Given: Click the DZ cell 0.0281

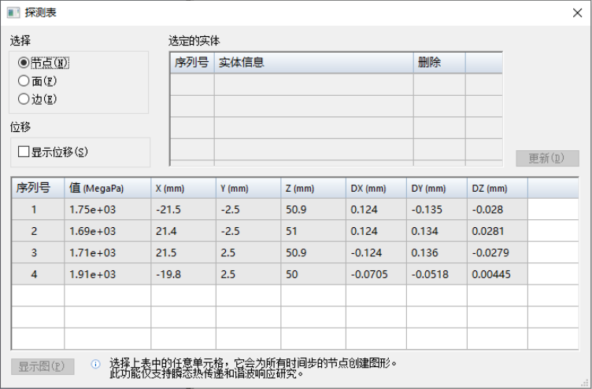Looking at the screenshot, I should [498, 231].
